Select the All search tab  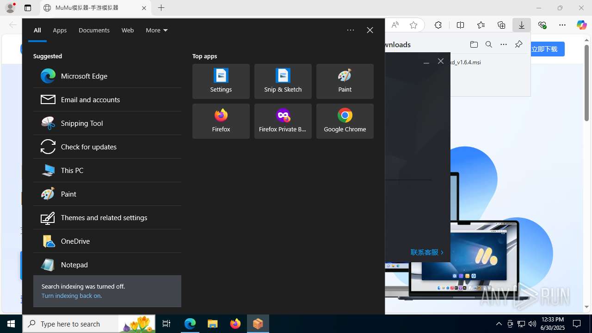[x=37, y=30]
